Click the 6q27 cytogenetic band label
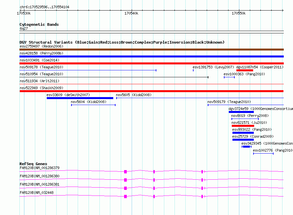This screenshot has height=215, width=293. point(24,28)
